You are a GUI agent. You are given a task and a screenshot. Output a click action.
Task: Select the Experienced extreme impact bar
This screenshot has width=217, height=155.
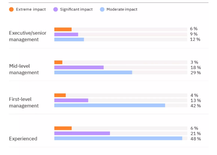(63, 128)
